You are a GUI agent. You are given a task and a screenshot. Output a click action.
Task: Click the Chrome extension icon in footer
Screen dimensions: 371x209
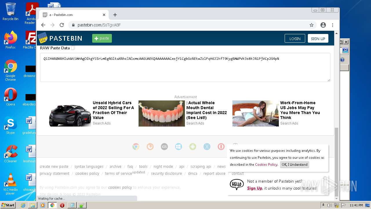[x=136, y=147]
